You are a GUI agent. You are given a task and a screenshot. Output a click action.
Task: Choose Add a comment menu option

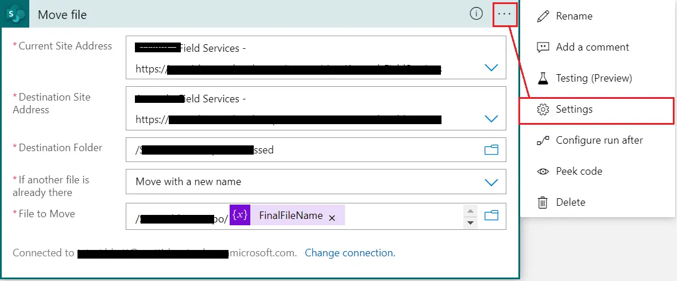click(592, 47)
